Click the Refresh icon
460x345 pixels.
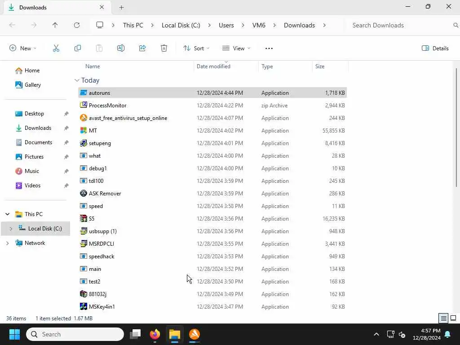click(77, 25)
